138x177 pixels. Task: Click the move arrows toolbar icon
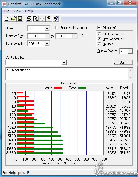point(42,19)
